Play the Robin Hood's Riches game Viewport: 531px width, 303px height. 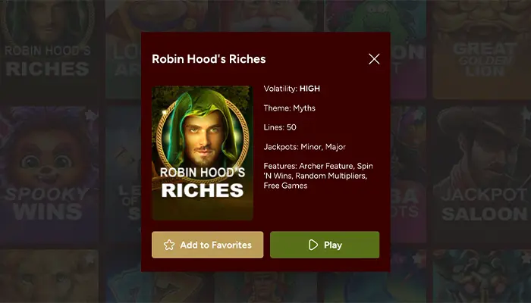click(x=325, y=245)
